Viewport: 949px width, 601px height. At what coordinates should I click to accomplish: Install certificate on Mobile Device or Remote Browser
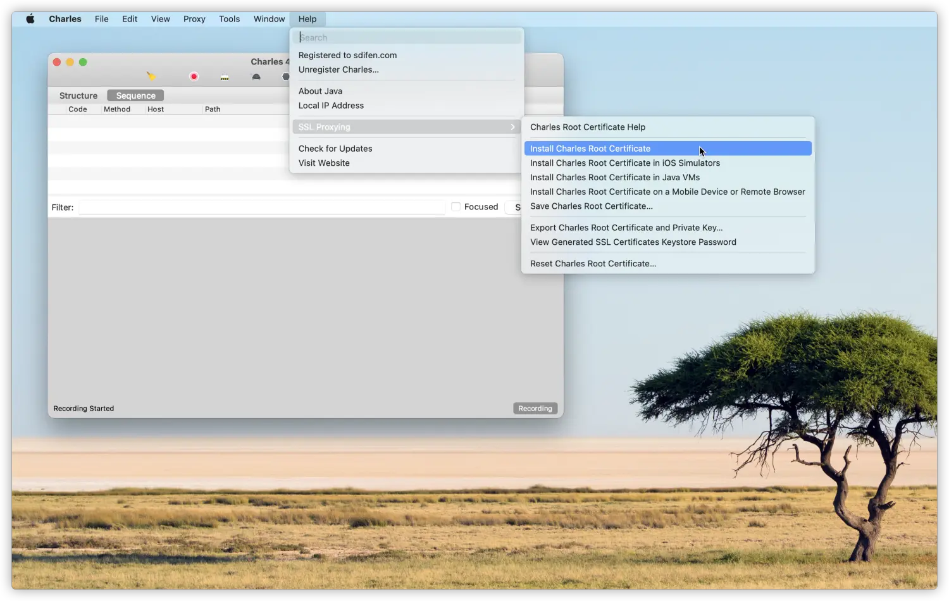(x=668, y=192)
